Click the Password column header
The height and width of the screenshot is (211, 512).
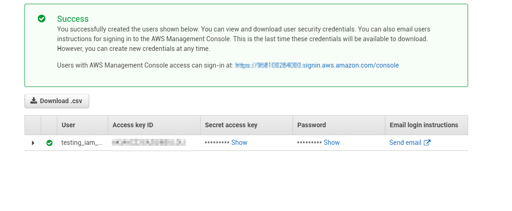[311, 125]
